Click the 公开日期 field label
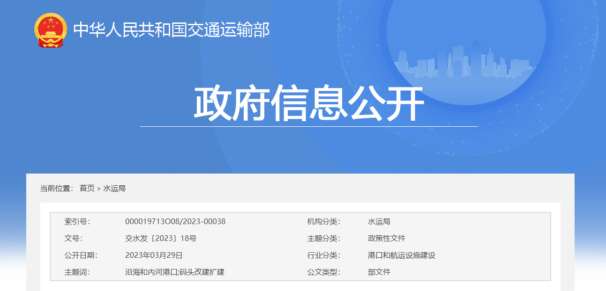This screenshot has width=606, height=291. coord(81,255)
